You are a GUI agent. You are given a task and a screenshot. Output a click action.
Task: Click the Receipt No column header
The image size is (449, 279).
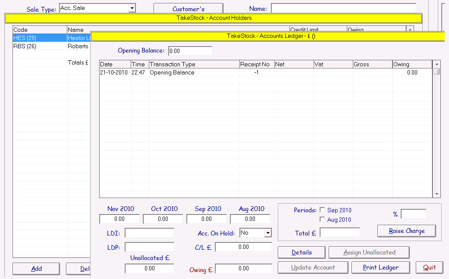tap(257, 64)
